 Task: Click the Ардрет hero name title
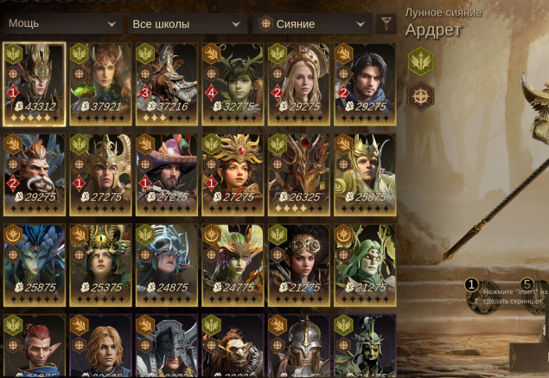pyautogui.click(x=433, y=30)
